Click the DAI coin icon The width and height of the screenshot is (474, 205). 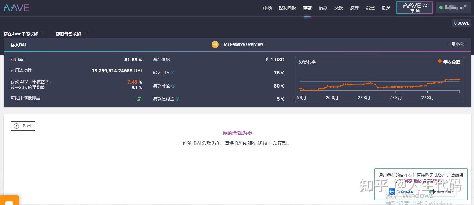click(x=215, y=44)
